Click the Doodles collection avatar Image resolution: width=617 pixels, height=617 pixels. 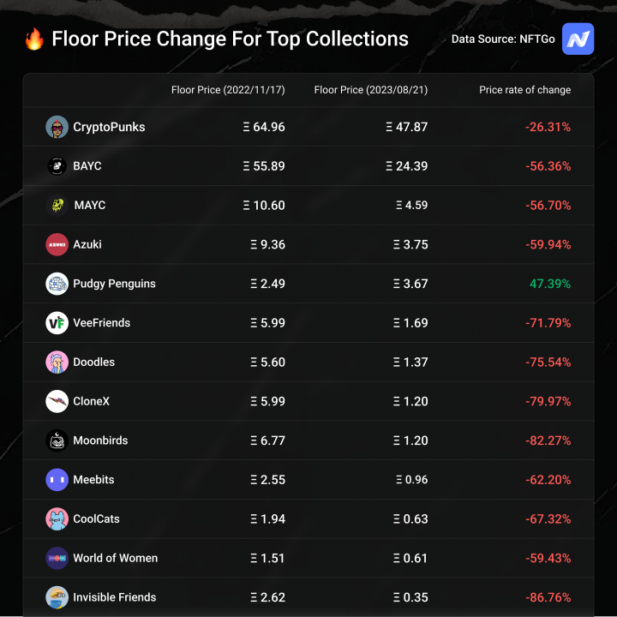(x=57, y=362)
